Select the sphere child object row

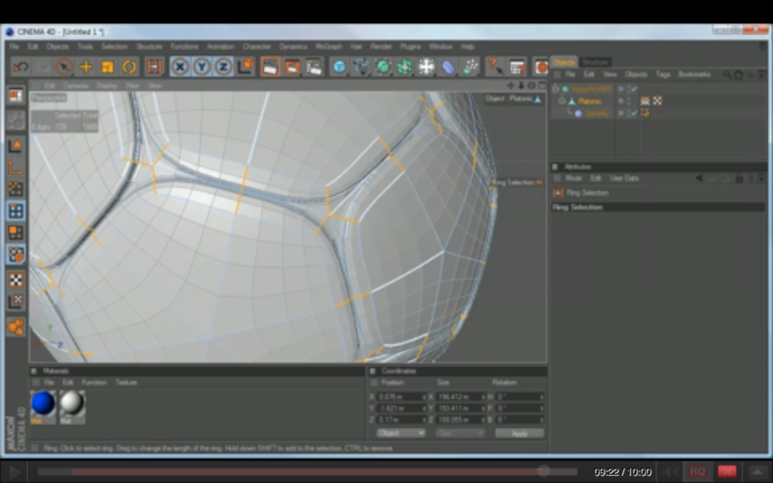coord(596,114)
